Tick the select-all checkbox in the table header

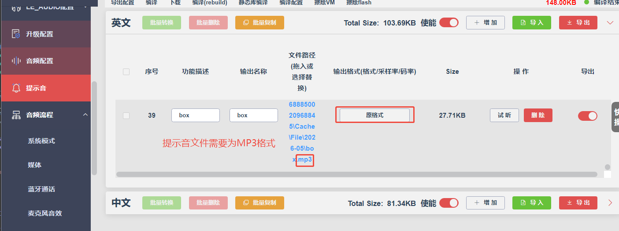click(126, 72)
